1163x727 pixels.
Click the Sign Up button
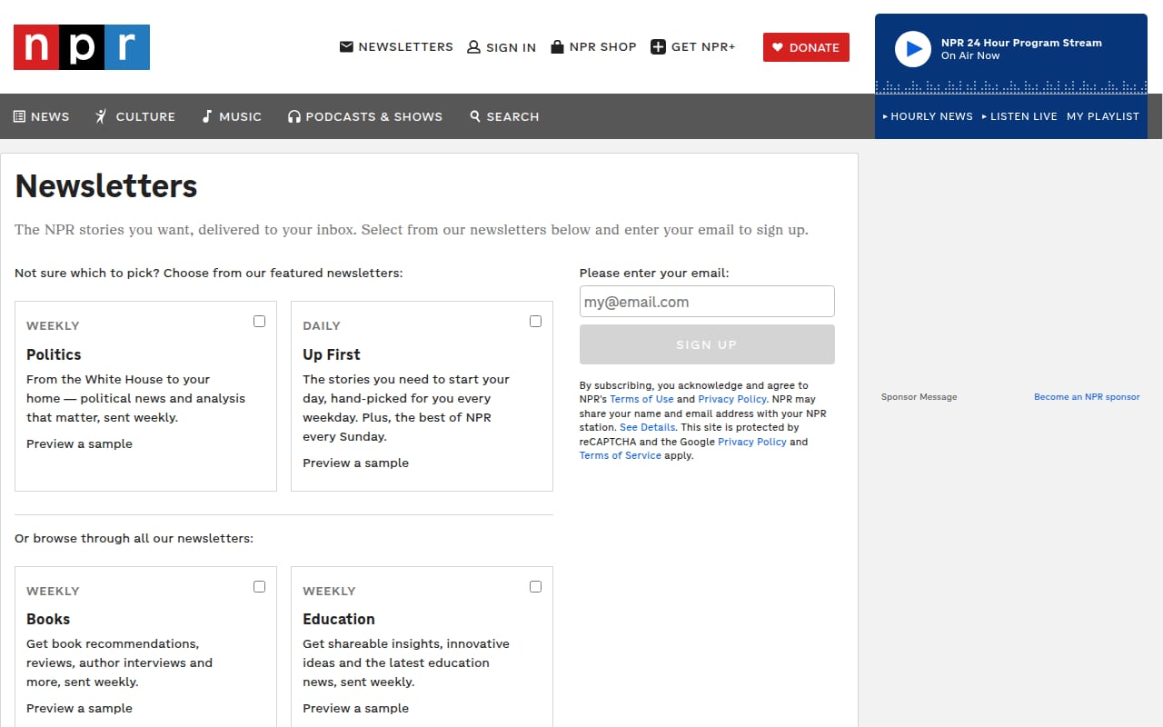(x=707, y=344)
